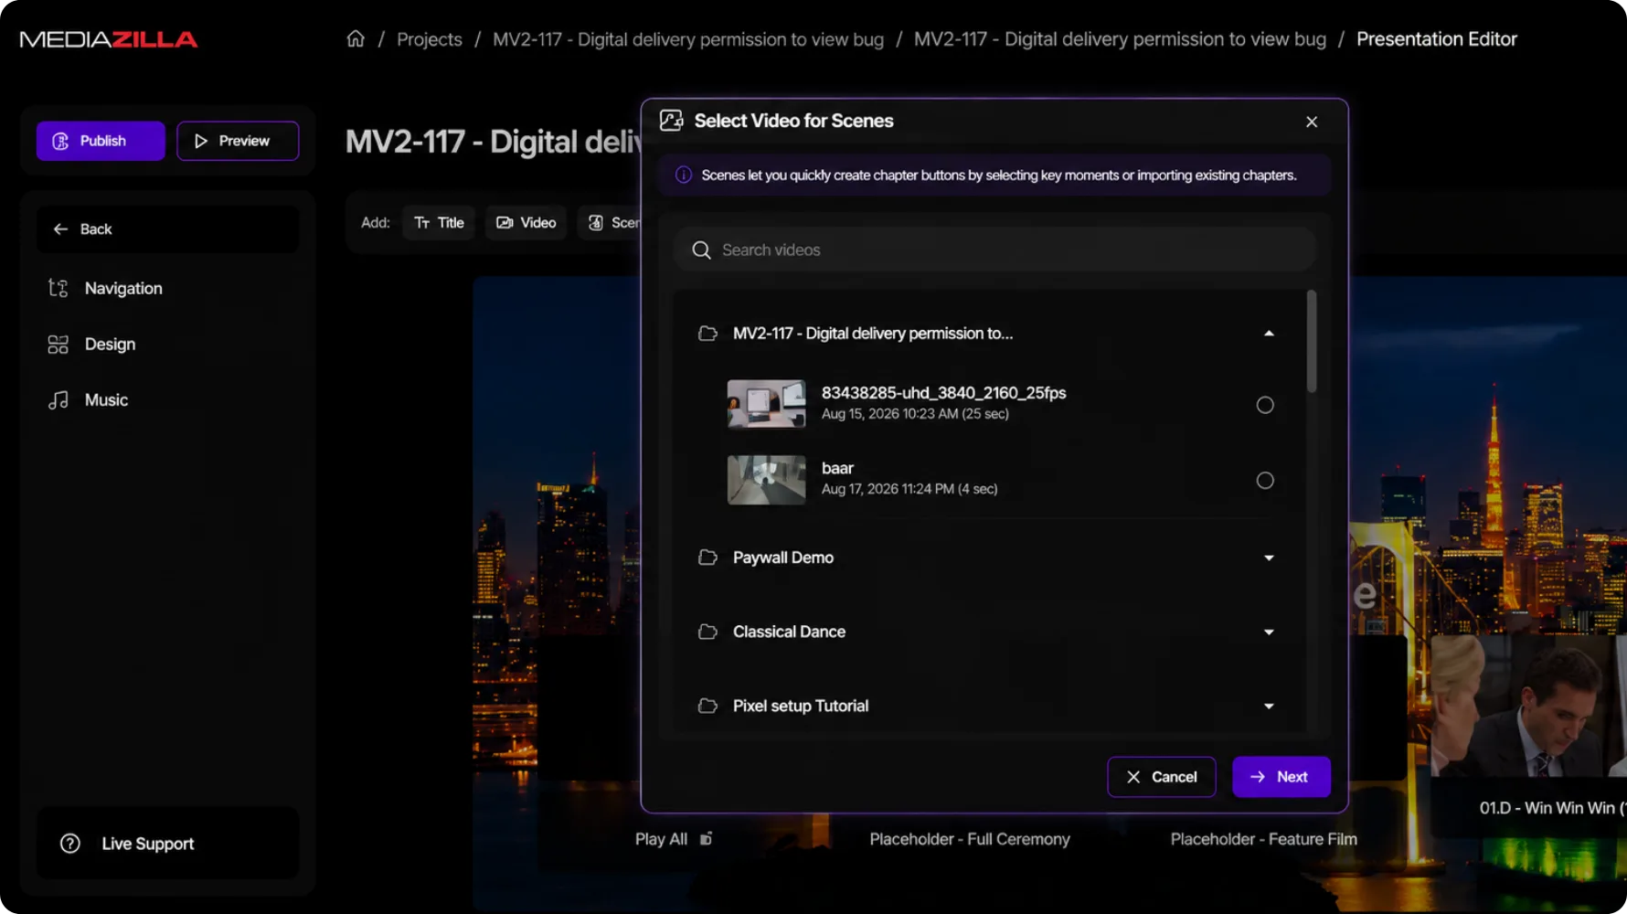
Task: Click the Live Support help icon
Action: (70, 844)
